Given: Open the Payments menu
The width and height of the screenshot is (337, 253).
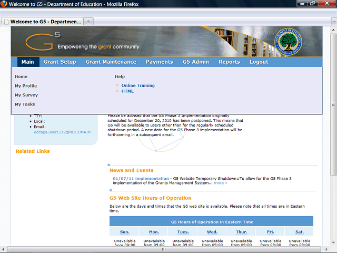Looking at the screenshot, I should (160, 62).
